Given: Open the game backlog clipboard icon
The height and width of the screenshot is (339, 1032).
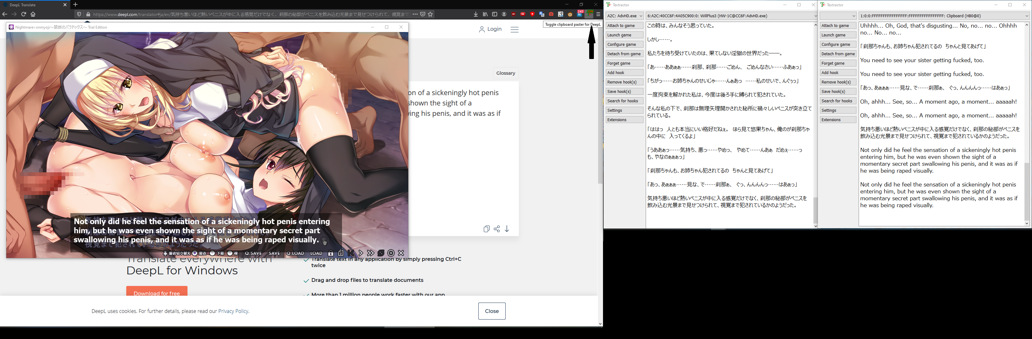Looking at the screenshot, I should click(x=340, y=253).
